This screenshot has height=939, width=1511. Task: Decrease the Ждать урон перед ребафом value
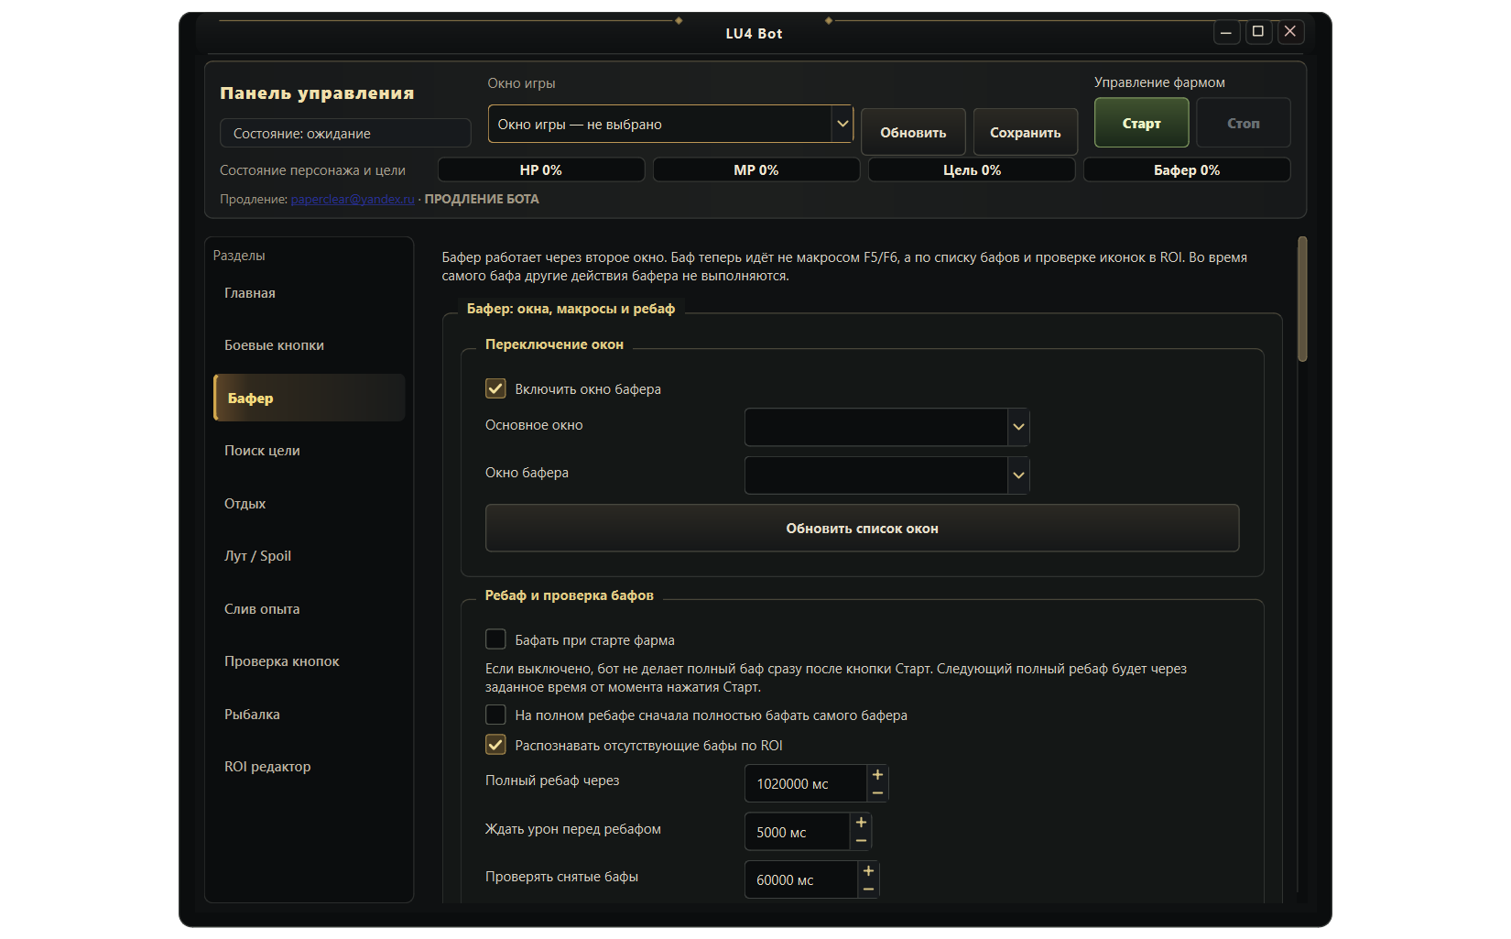(x=861, y=841)
